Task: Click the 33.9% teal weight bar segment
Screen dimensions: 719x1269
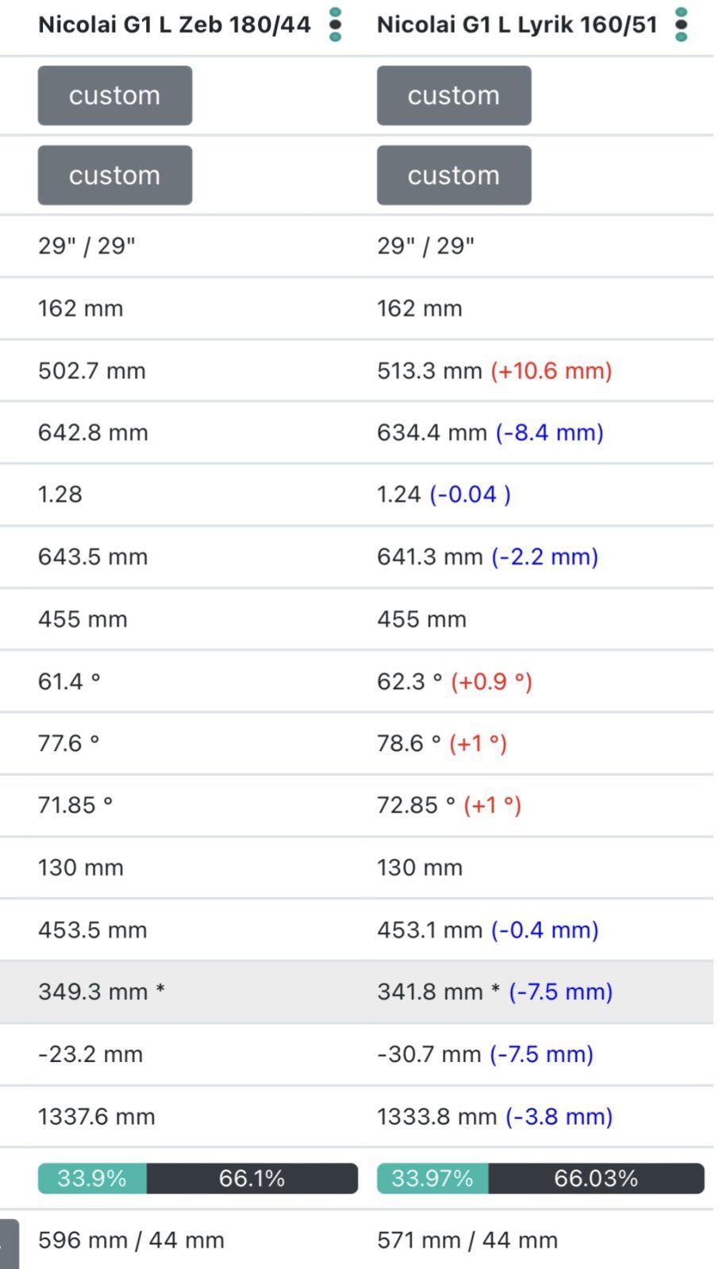Action: coord(92,1179)
